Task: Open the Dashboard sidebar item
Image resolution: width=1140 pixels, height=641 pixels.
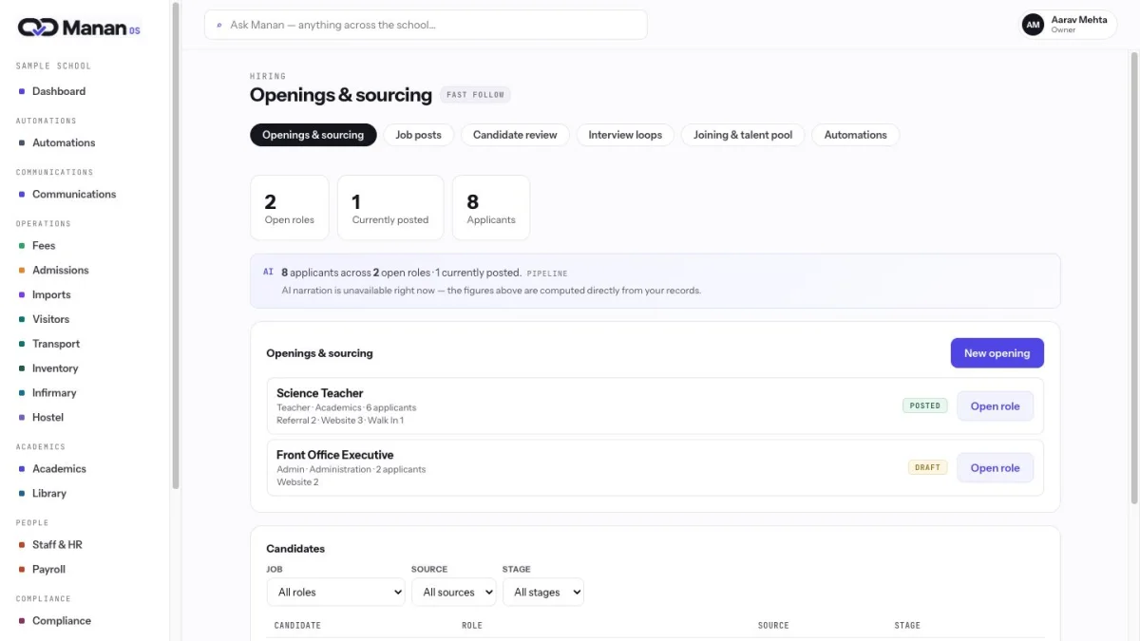Action: 59,91
